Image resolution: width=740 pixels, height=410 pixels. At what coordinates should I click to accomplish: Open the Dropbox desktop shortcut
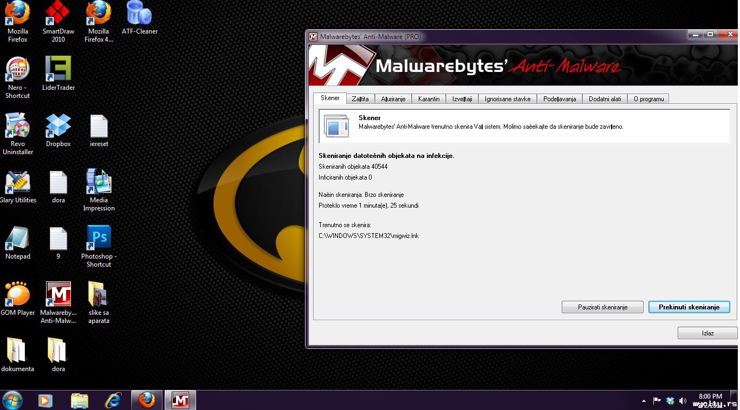pos(59,130)
